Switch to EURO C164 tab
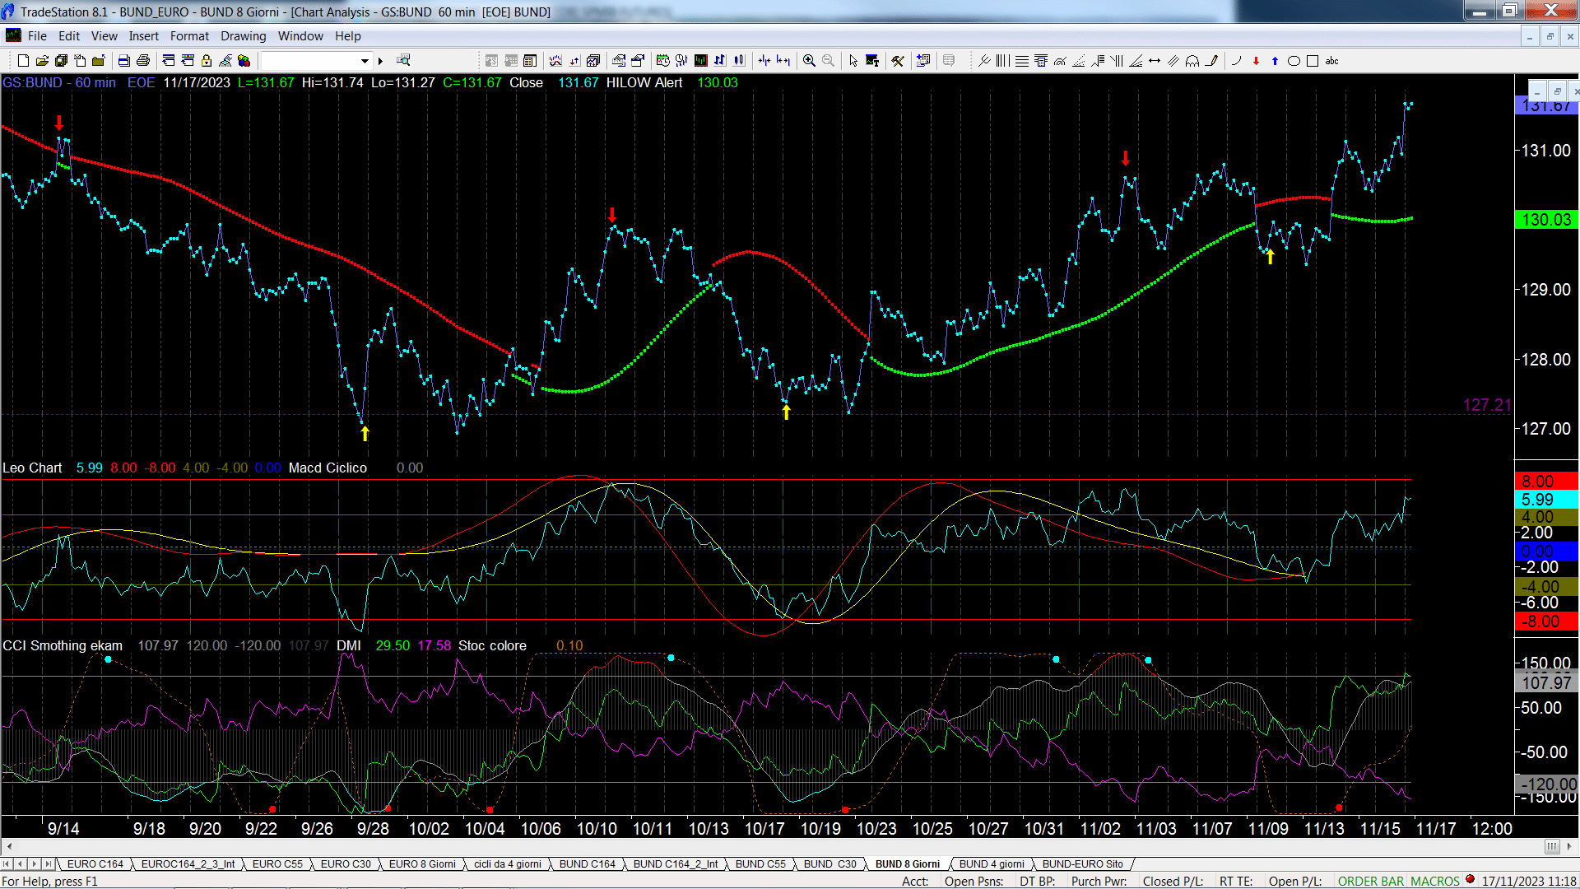 click(x=95, y=864)
